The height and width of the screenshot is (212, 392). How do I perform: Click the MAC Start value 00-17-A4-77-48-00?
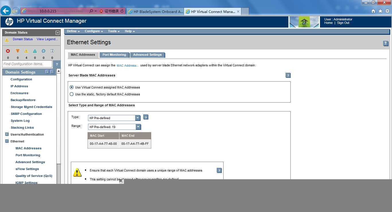click(103, 144)
